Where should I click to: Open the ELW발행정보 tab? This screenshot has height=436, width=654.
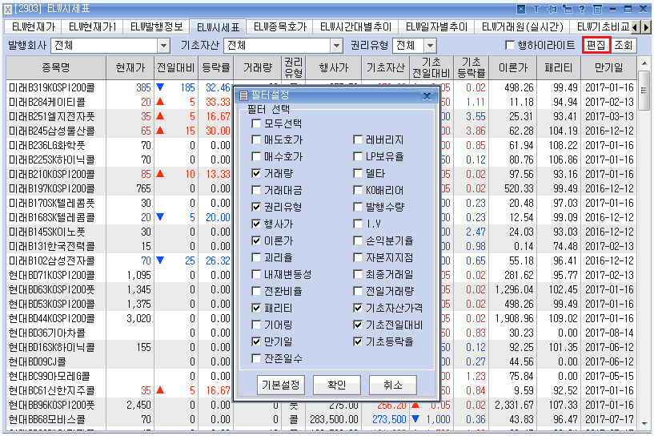(x=158, y=27)
